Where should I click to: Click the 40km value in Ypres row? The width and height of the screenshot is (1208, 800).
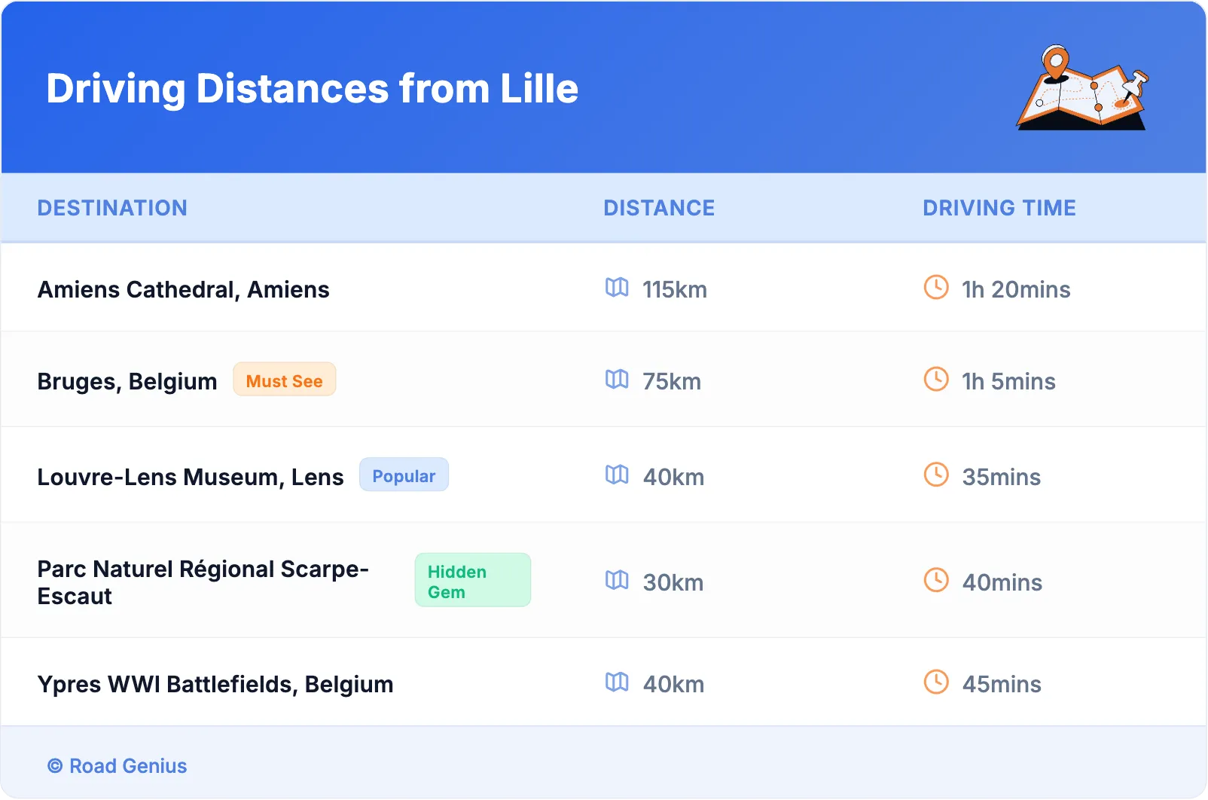coord(674,685)
